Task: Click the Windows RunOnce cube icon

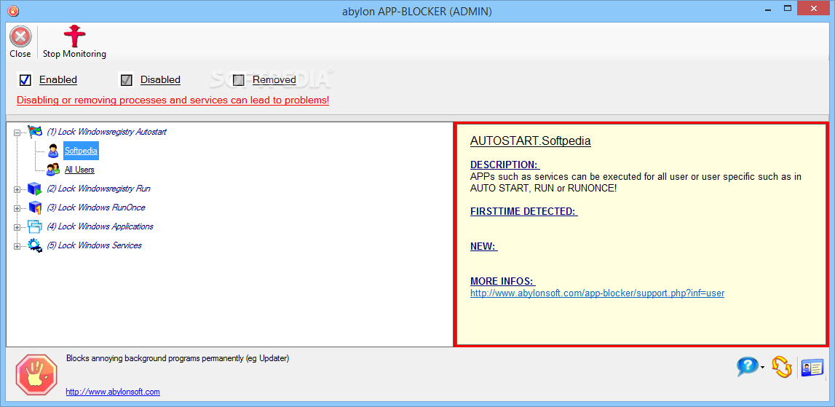Action: click(x=35, y=208)
